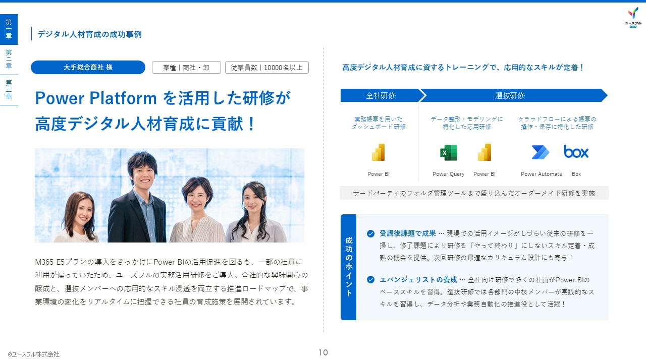
Task: Click the group photo of four people
Action: point(170,195)
